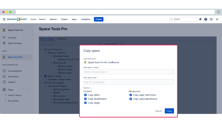
Task: Click the Marketplace external link icon
Action: point(4,77)
